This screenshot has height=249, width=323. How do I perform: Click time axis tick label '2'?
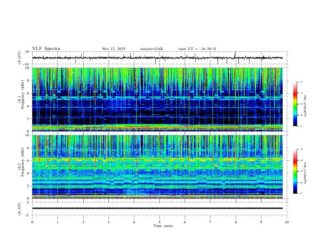click(83, 222)
